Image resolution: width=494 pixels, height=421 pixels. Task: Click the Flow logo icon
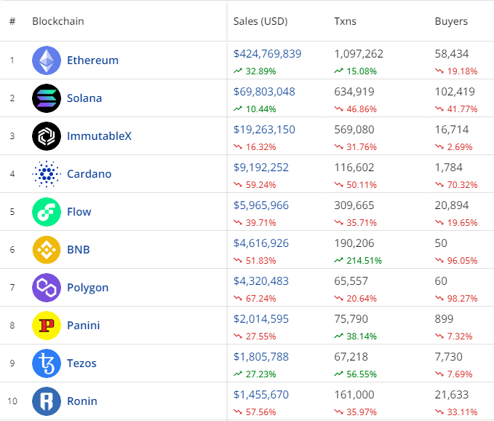[x=47, y=212]
